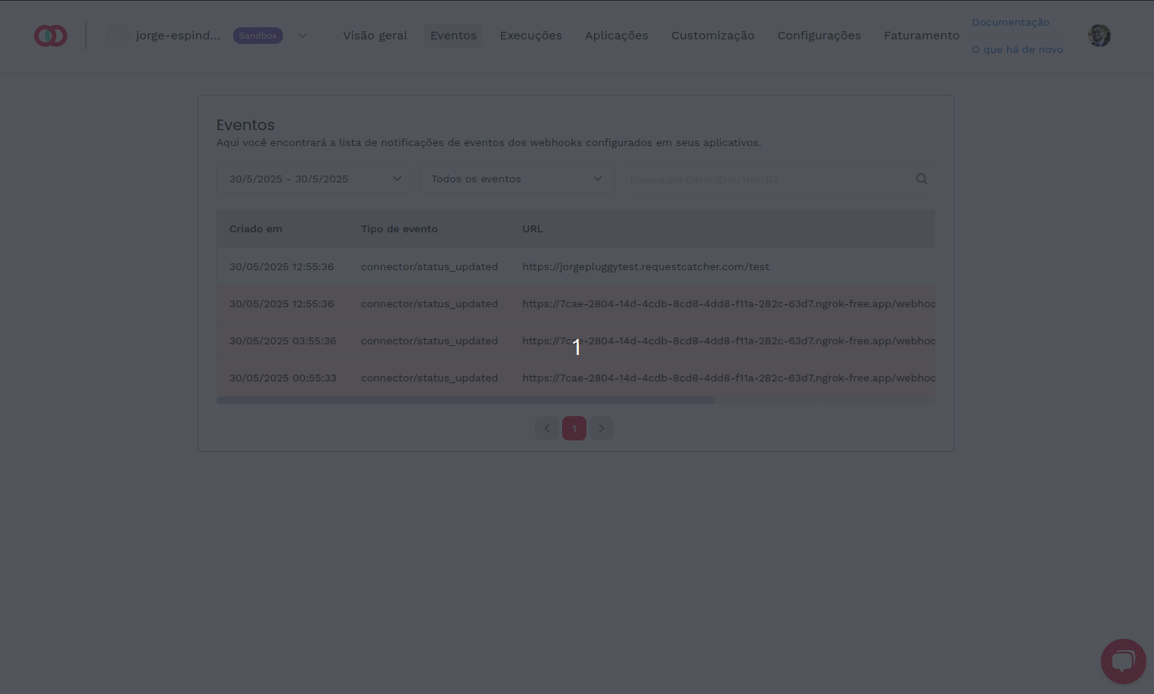Click the 30/05/2025 00:55:33 timestamp

coord(282,378)
